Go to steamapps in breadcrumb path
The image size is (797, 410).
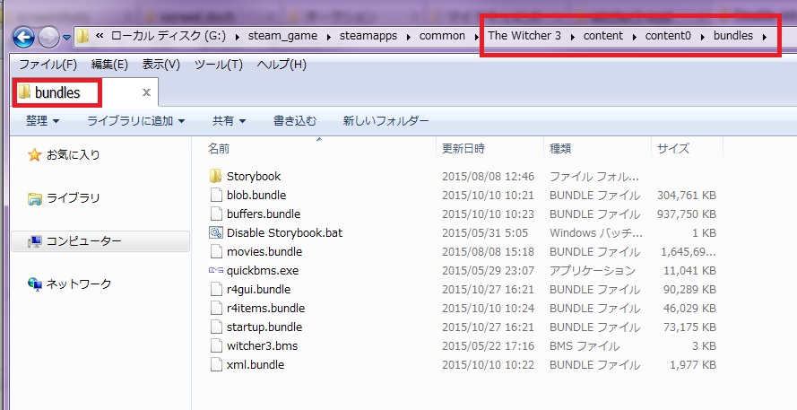pyautogui.click(x=368, y=36)
